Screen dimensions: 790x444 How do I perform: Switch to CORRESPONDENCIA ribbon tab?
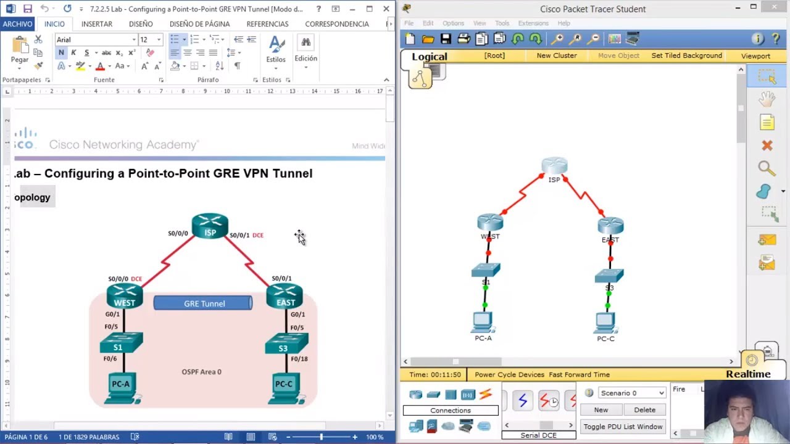tap(337, 24)
